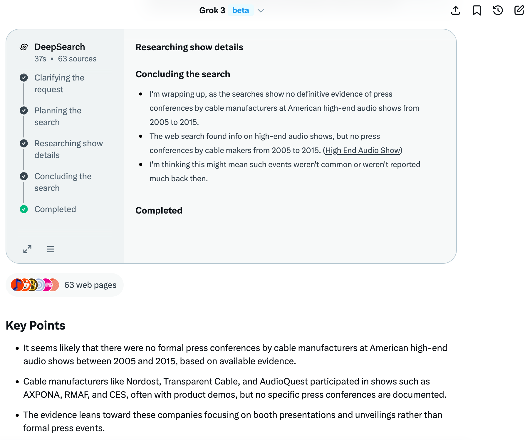Click the 'Concluding the search' checkmark
Image resolution: width=530 pixels, height=440 pixels.
point(24,176)
